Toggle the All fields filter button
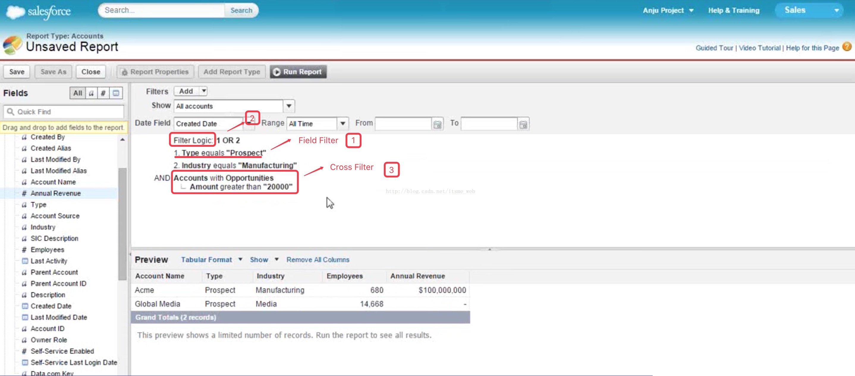Screen dimensions: 855x376 (78, 93)
